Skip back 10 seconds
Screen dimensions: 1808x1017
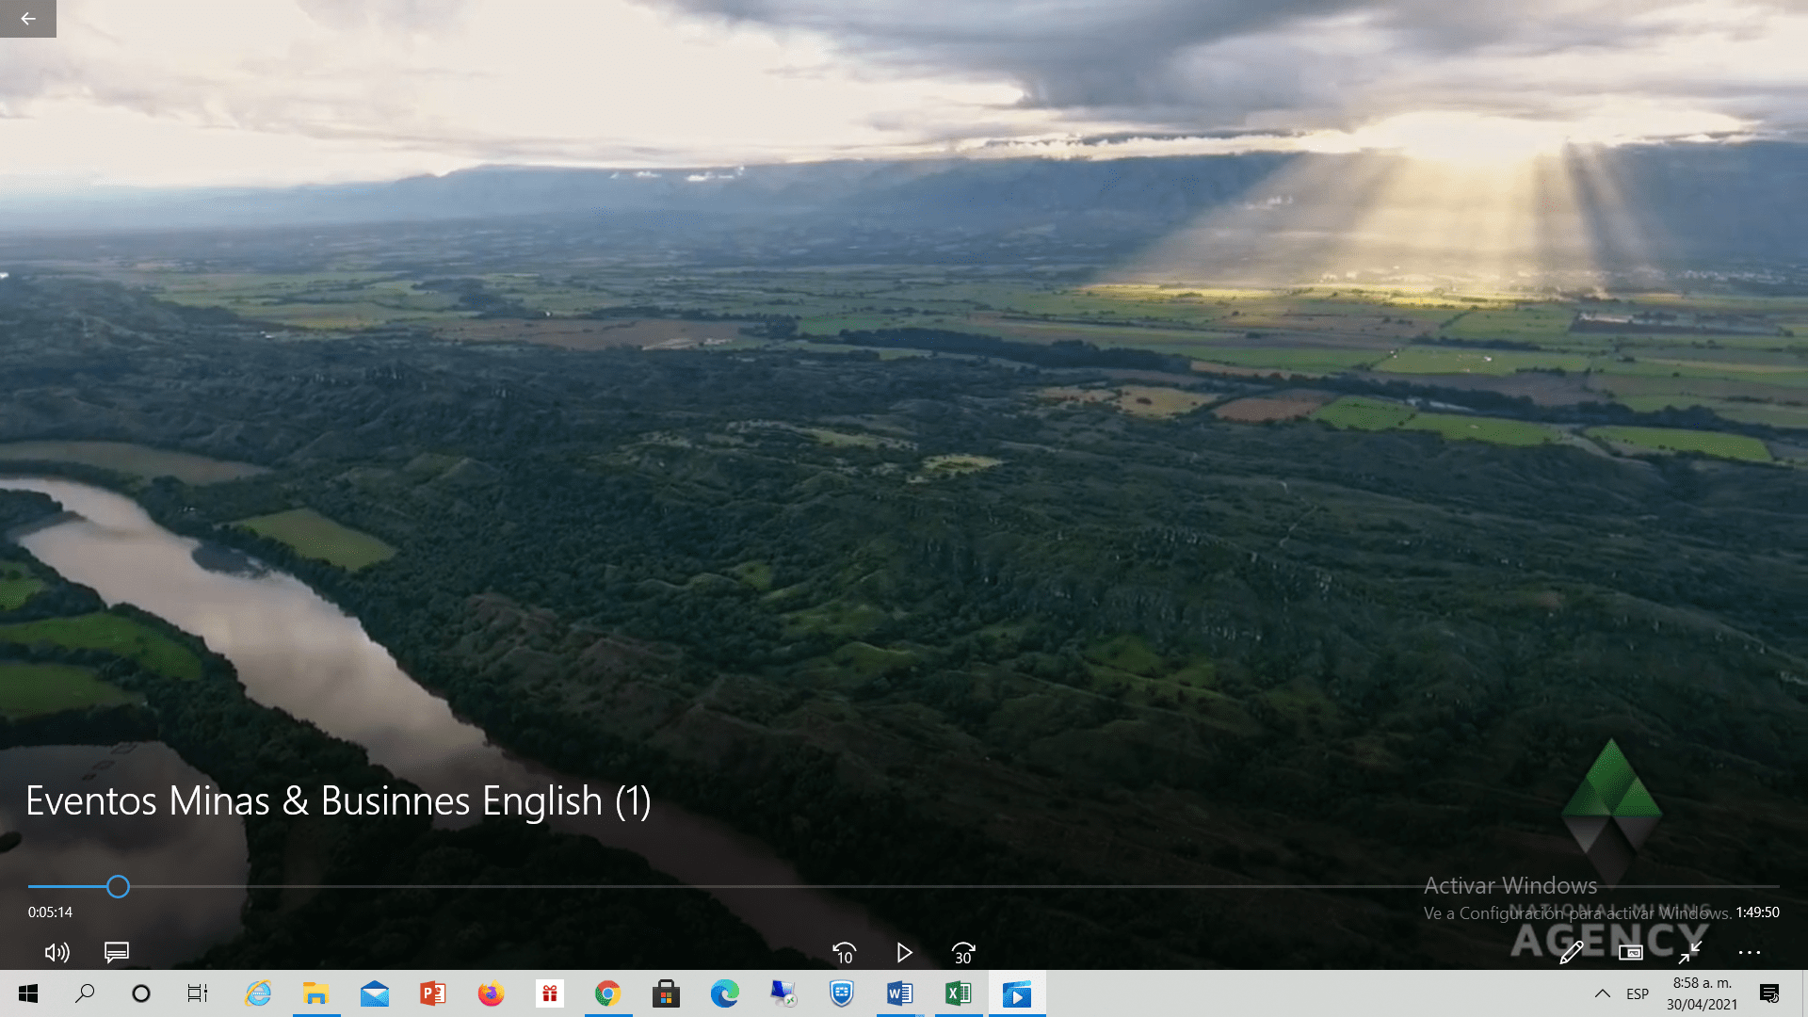pos(844,953)
